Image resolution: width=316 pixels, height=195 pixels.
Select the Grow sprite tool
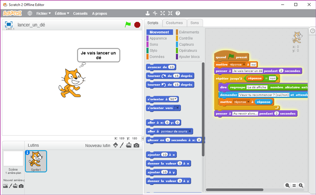163,13
